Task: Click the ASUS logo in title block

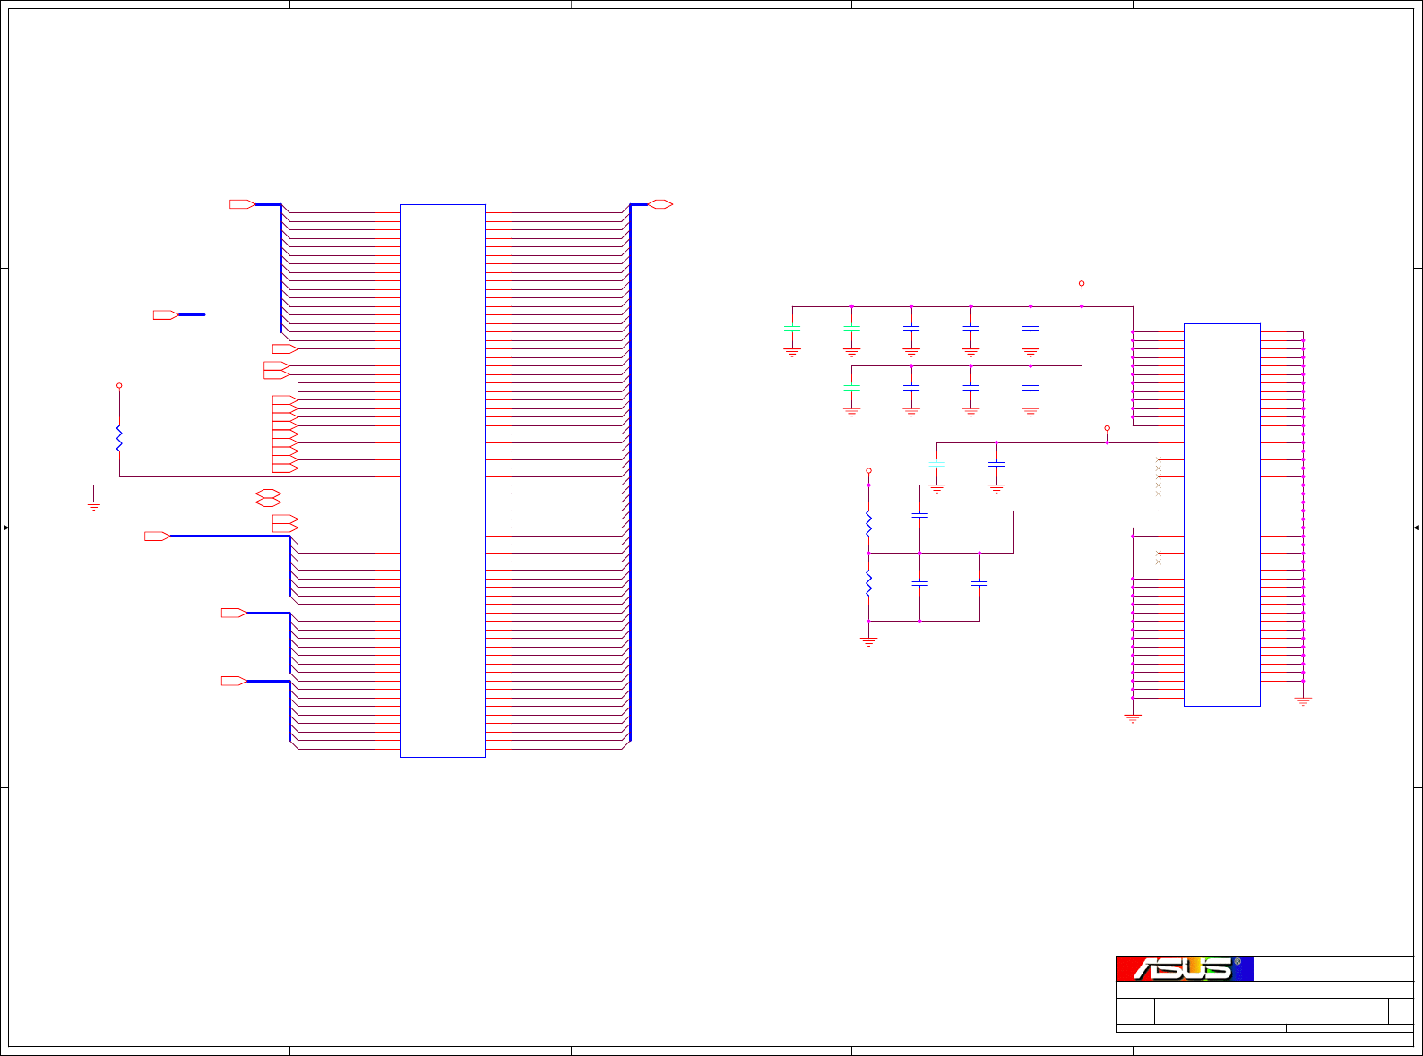Action: (1184, 968)
